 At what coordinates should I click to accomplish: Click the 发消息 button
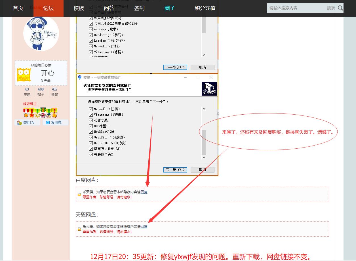(56, 123)
